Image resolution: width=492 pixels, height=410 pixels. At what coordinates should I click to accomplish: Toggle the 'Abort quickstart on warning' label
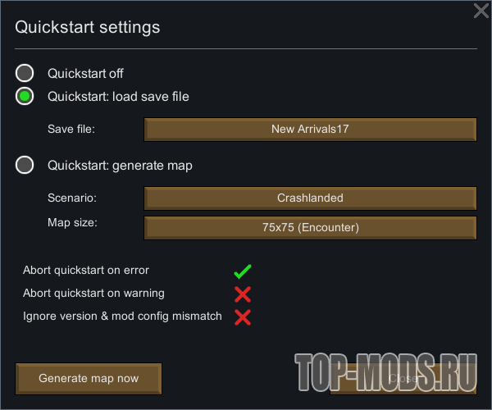93,294
